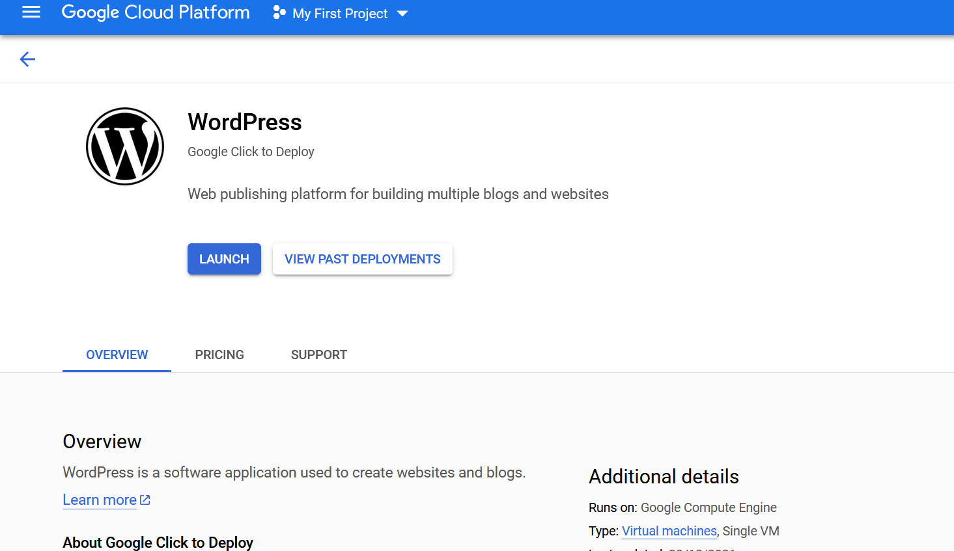954x551 pixels.
Task: View past deployments
Action: click(363, 259)
